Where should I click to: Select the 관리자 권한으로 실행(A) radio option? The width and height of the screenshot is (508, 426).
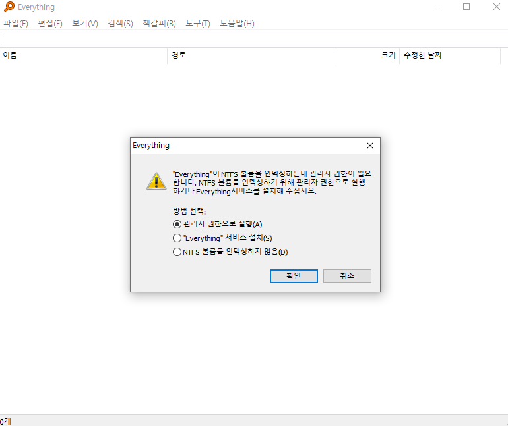coord(218,224)
